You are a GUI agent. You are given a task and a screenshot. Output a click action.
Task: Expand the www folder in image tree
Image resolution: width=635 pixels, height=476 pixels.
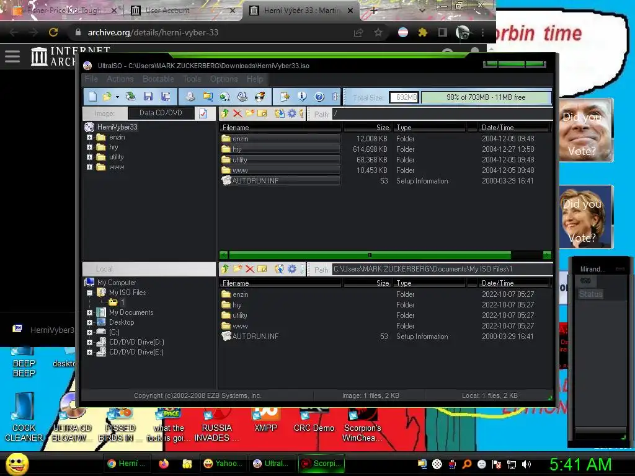[89, 167]
